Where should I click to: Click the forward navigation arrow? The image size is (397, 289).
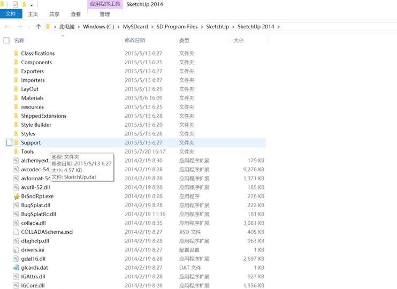pyautogui.click(x=19, y=27)
